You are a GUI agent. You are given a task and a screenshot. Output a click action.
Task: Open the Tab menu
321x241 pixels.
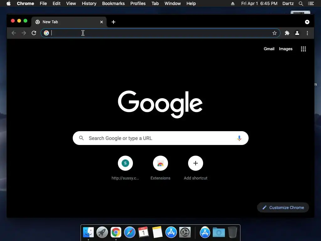(x=155, y=3)
